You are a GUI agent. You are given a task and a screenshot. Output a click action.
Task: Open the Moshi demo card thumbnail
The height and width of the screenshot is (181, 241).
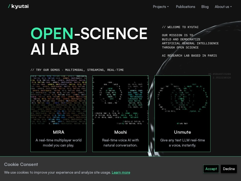(x=120, y=100)
